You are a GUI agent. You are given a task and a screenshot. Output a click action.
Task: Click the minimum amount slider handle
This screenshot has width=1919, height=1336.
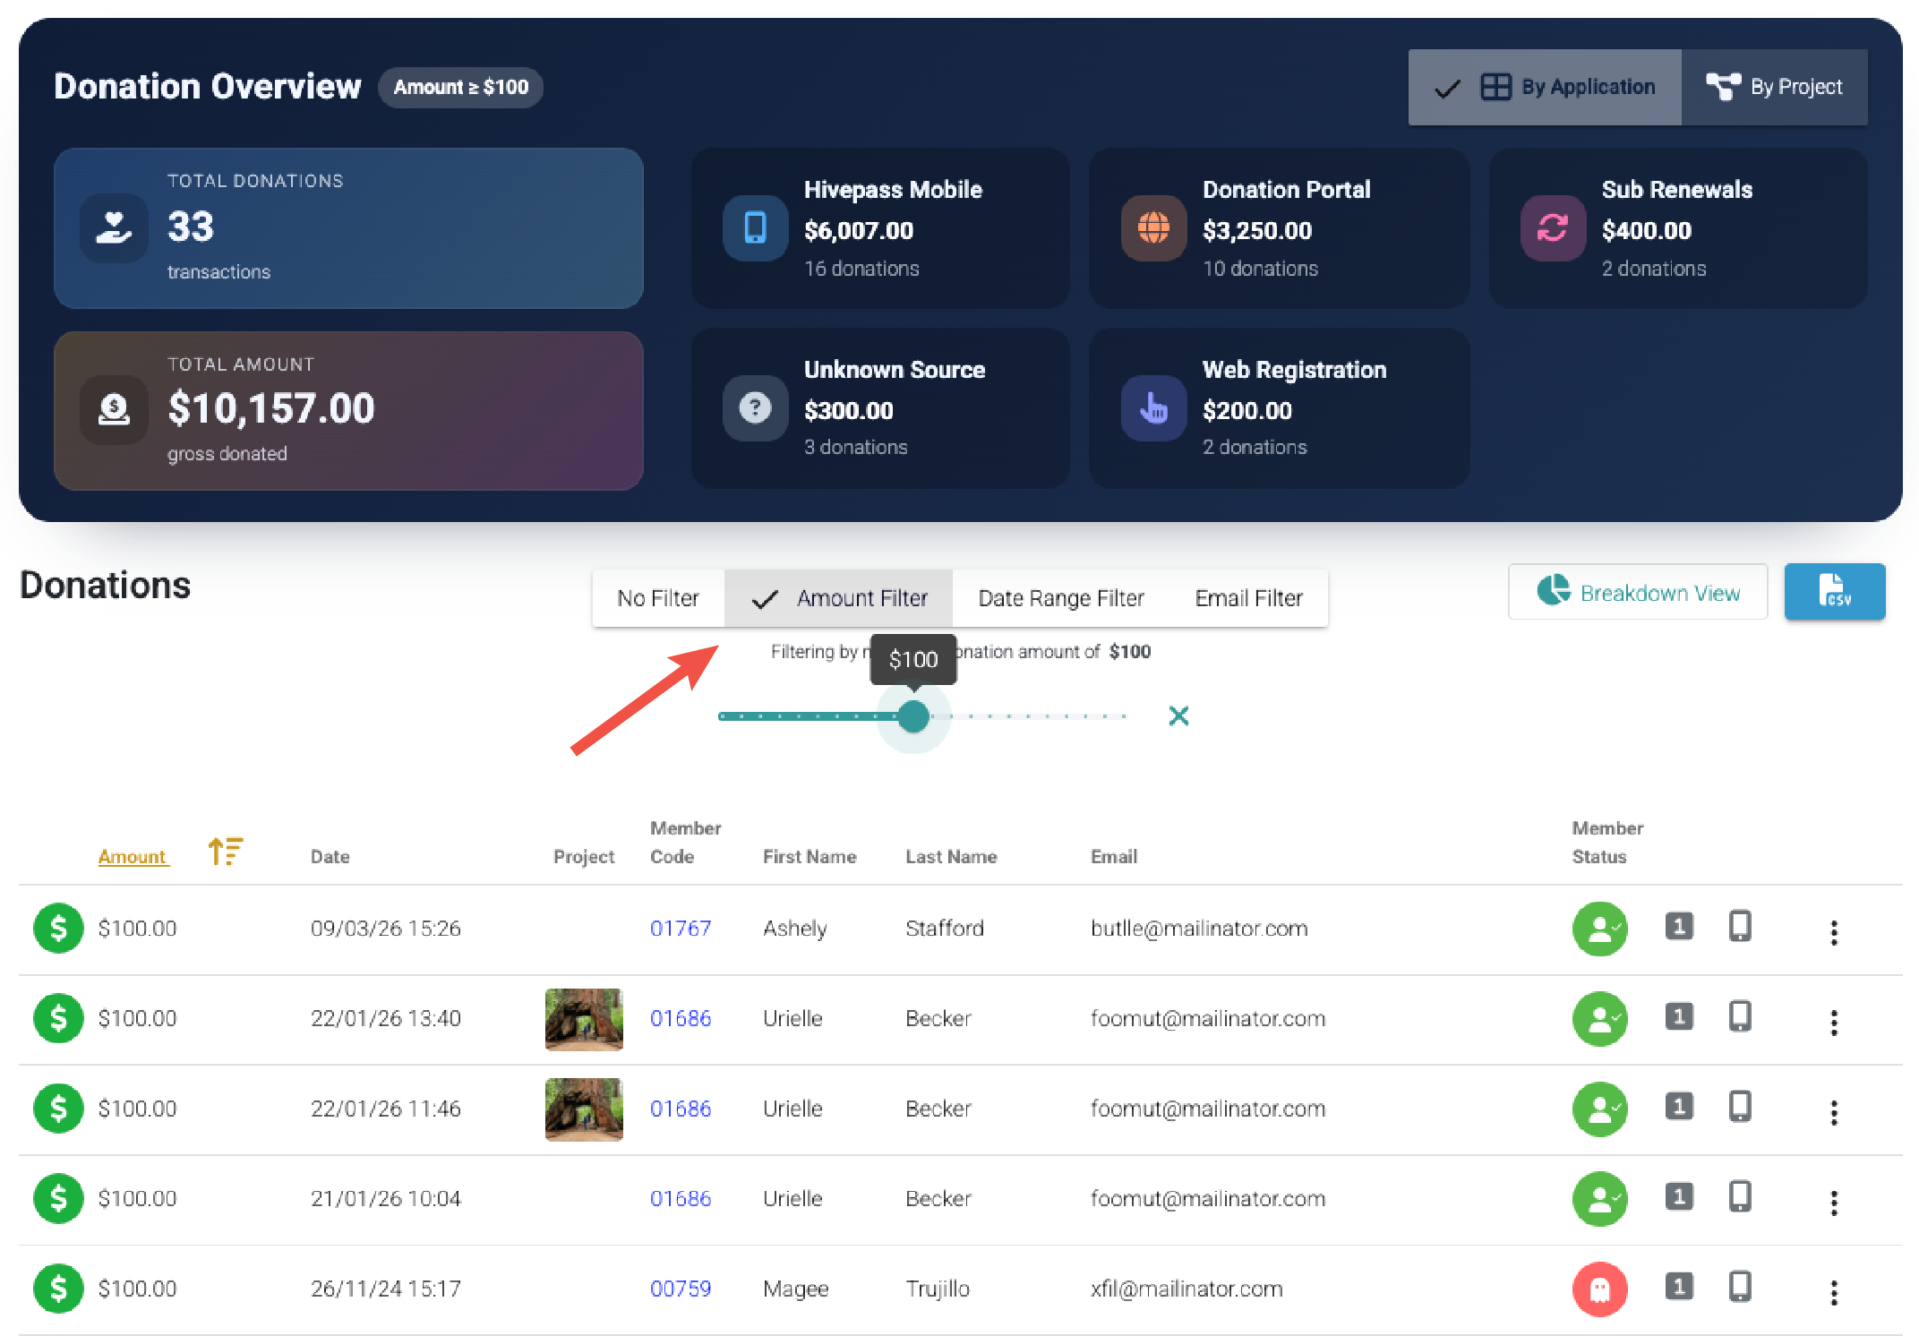click(x=912, y=716)
